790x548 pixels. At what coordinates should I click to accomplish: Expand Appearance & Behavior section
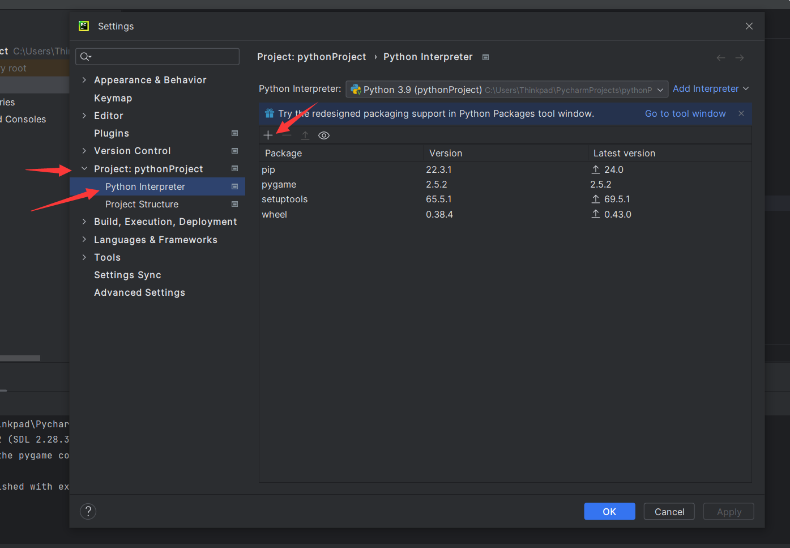(x=84, y=80)
